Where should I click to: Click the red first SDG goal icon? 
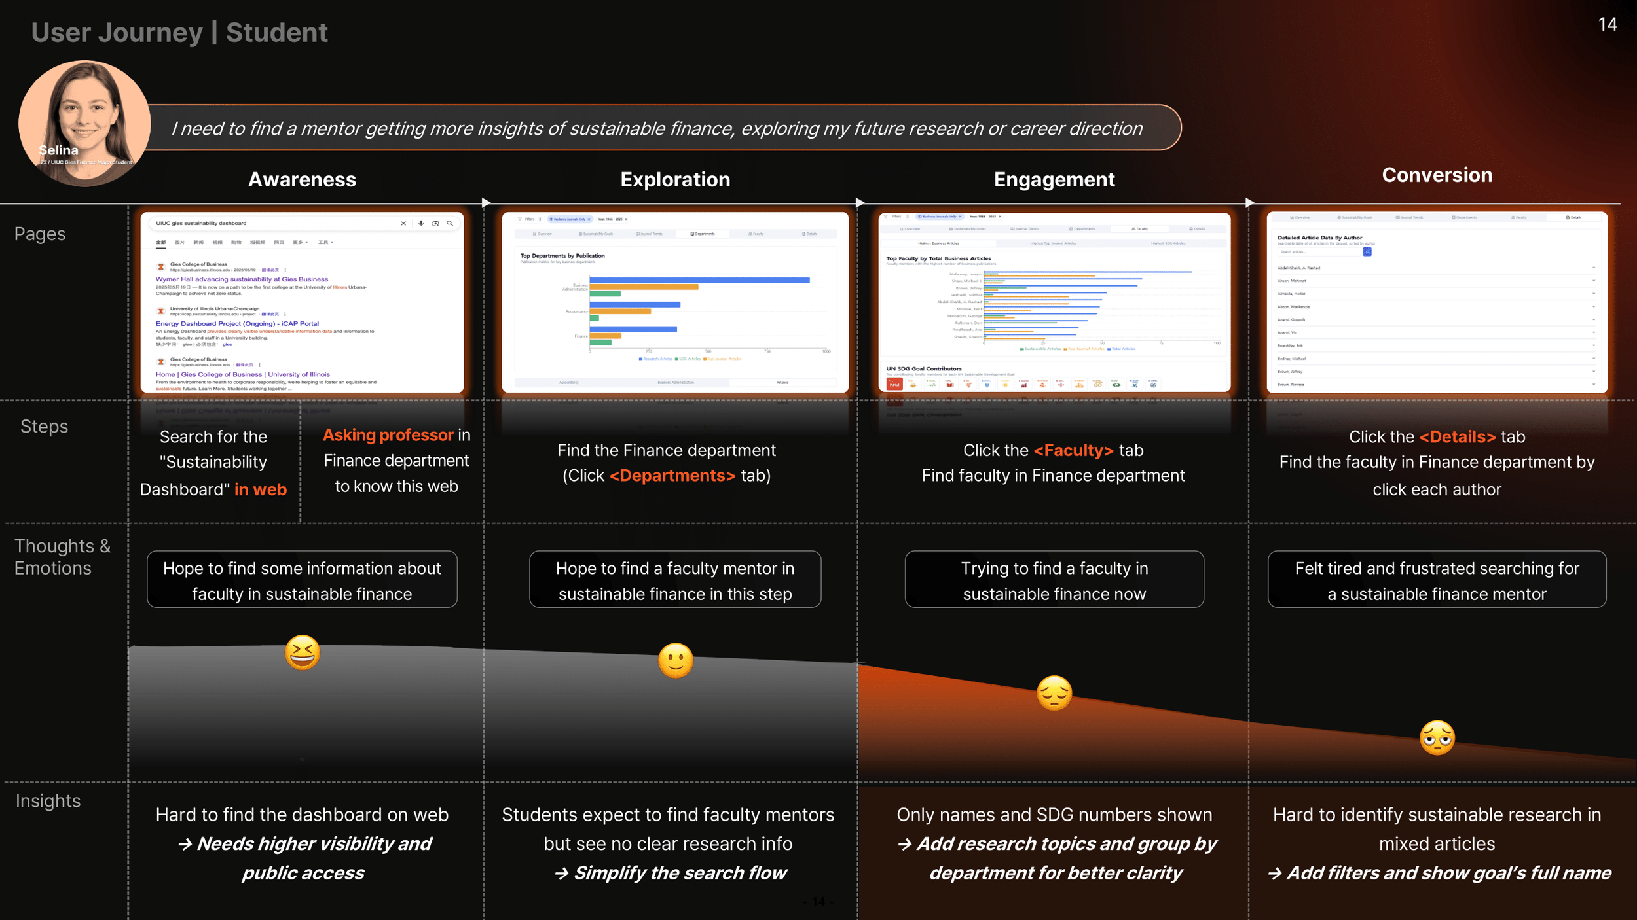tap(894, 385)
